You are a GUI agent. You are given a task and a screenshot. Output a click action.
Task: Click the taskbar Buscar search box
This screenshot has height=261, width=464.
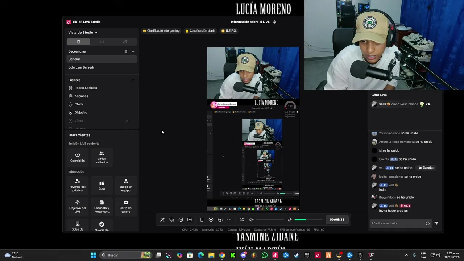(x=125, y=255)
